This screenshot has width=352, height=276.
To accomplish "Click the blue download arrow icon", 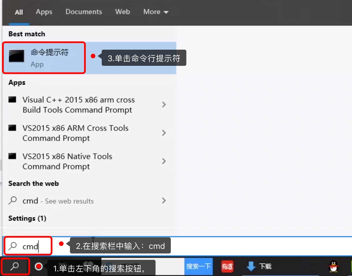I will pos(251,266).
